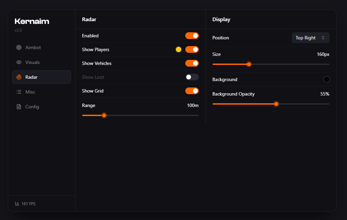Click the v2.0 version label
The height and width of the screenshot is (220, 347).
pyautogui.click(x=18, y=30)
